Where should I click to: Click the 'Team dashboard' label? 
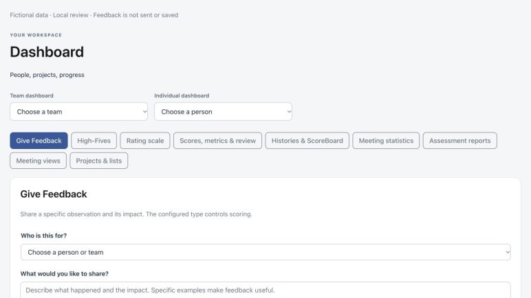coord(32,95)
